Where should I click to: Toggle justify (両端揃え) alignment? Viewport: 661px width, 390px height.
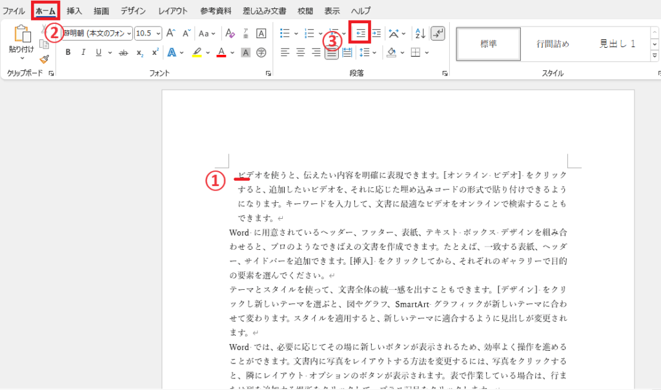[x=331, y=52]
